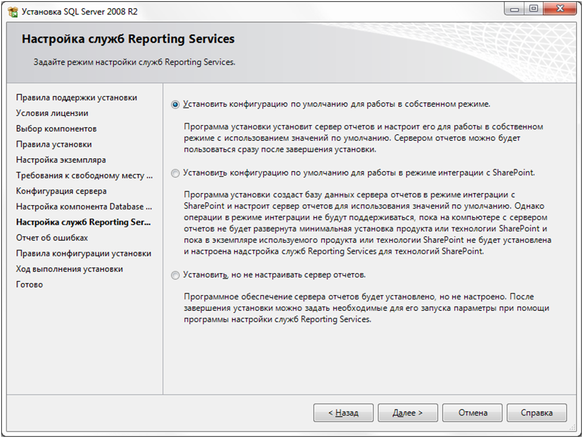Click the '< Назад' button

coord(343,413)
